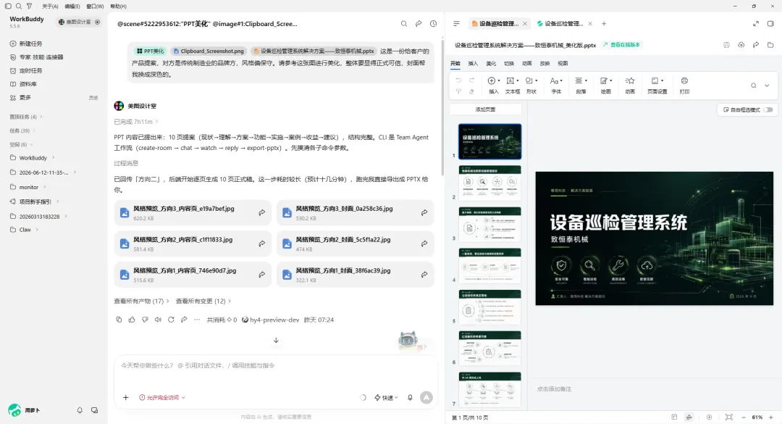Open 文本框 dropdown
The height and width of the screenshot is (424, 782).
coord(513,85)
